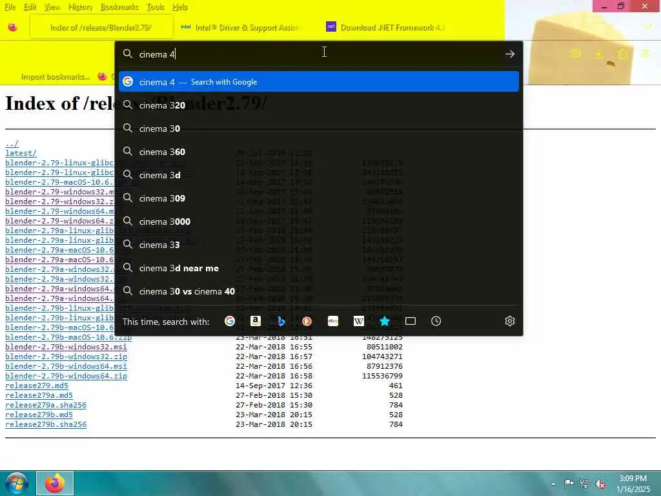Search this time with Bing icon
The image size is (661, 496).
pos(281,322)
